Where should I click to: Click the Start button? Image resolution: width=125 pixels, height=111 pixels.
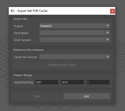coord(37,96)
